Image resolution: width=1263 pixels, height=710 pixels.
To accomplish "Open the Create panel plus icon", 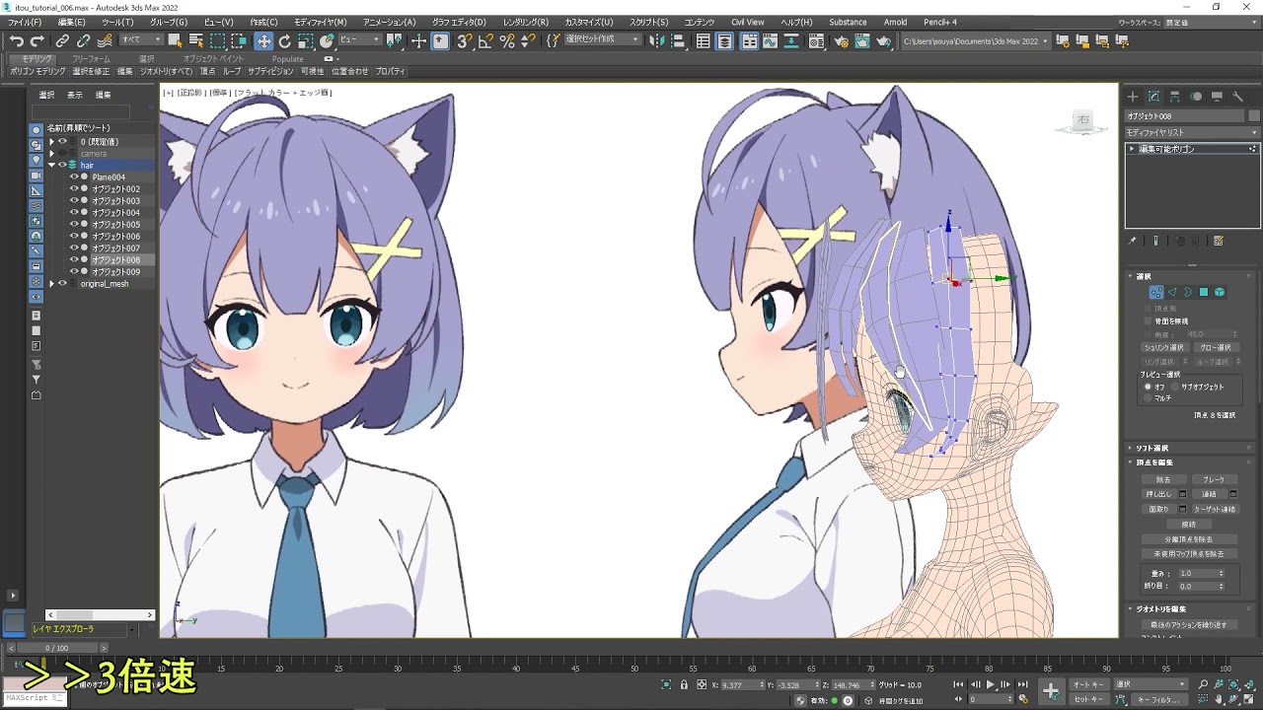I will click(1132, 97).
